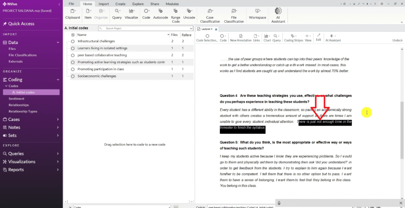Expand the Queries section in sidebar
The image size is (405, 208).
(x=58, y=153)
